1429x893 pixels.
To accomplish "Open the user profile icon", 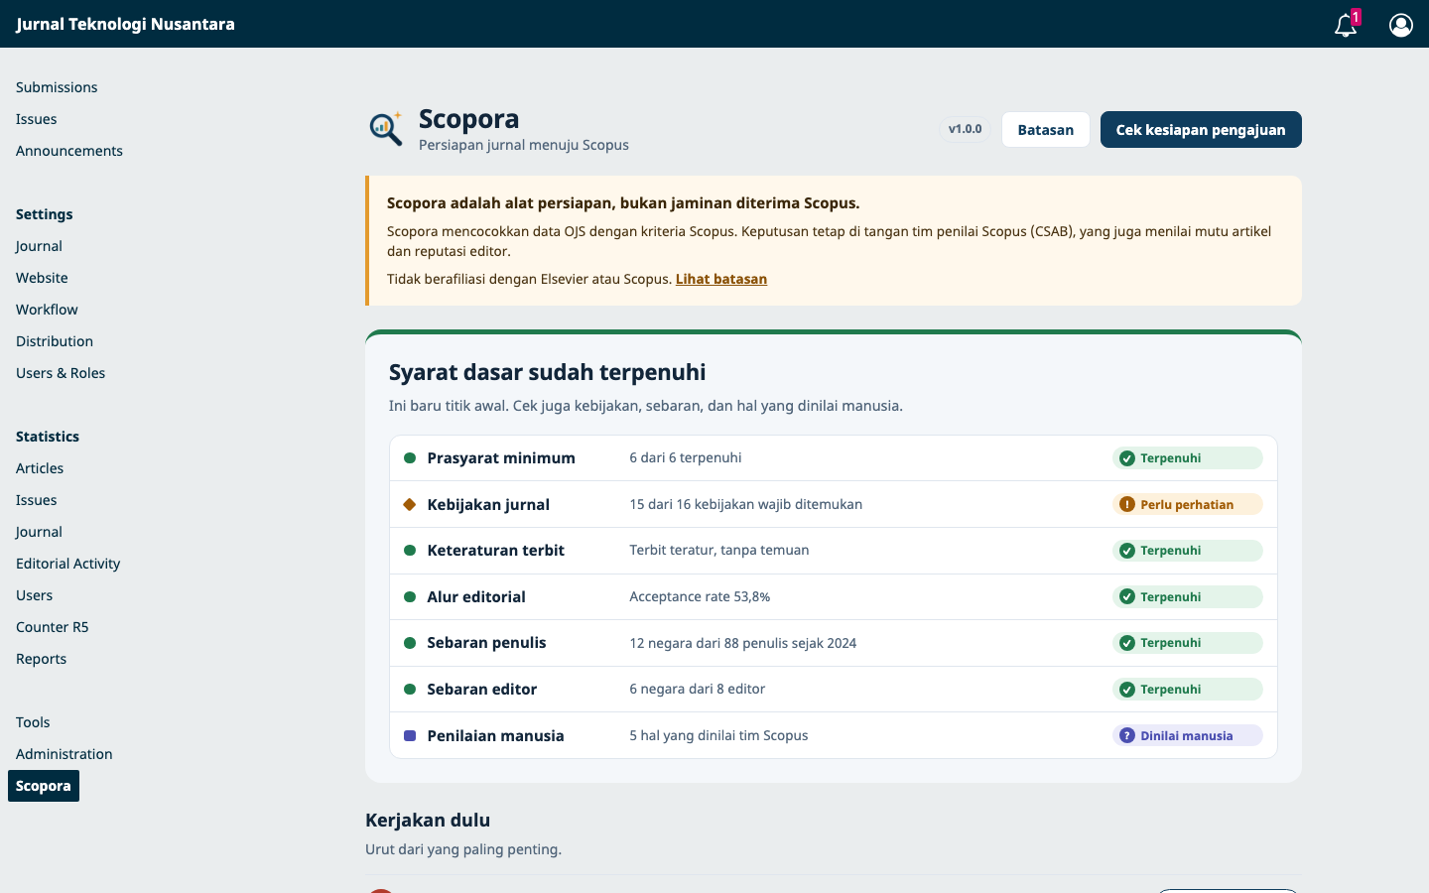I will [x=1401, y=25].
